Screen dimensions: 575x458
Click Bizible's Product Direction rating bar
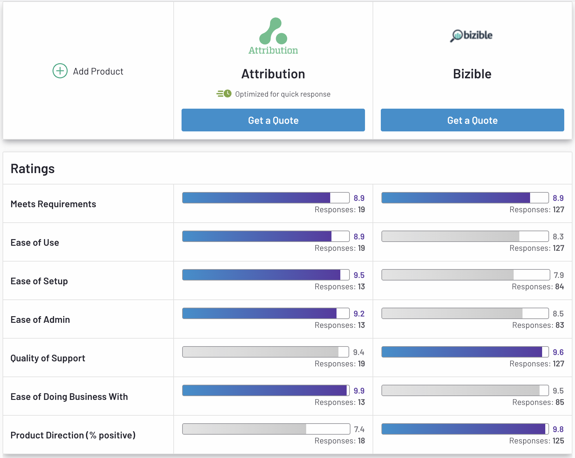click(465, 429)
